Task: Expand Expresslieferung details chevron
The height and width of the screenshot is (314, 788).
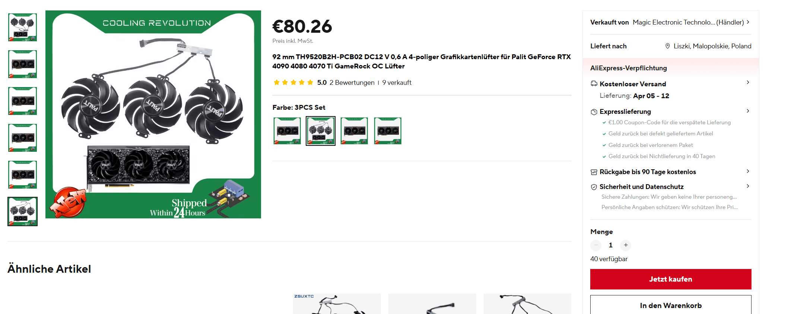Action: pos(748,111)
